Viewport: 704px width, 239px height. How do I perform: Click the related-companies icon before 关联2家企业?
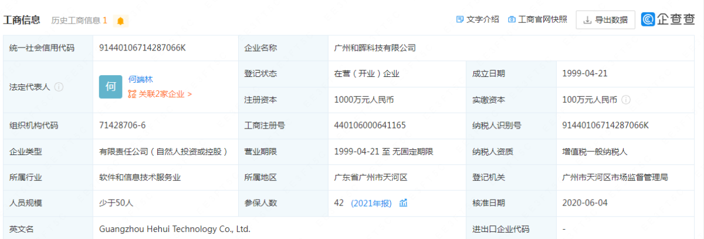132,94
